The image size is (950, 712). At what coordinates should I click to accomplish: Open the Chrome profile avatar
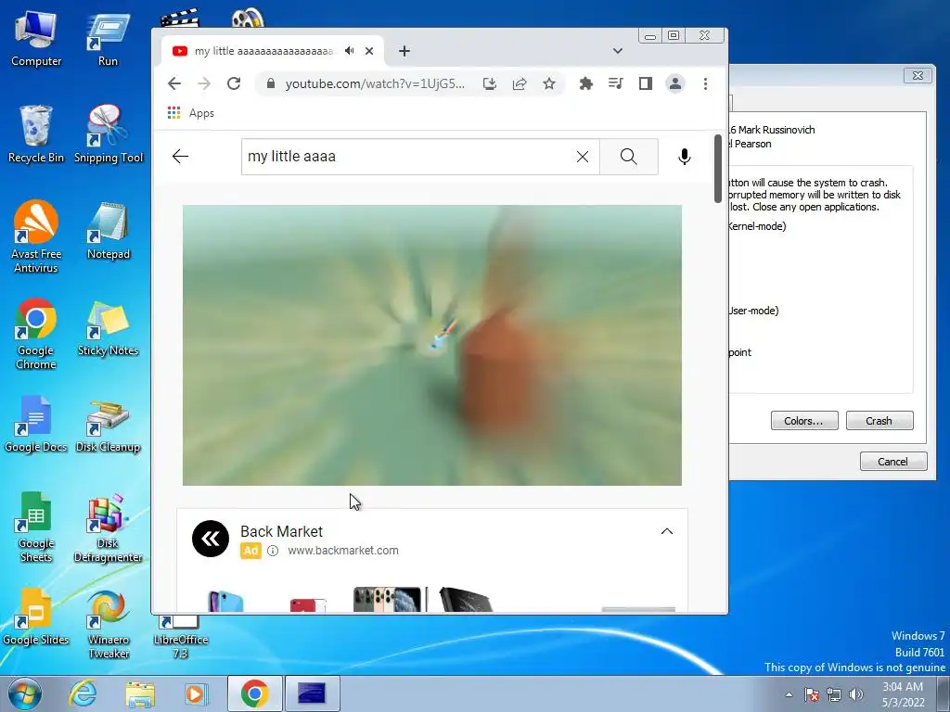pyautogui.click(x=675, y=83)
